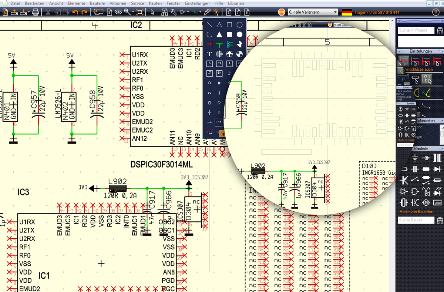Select the text tool in drawing palette
This screenshot has width=444, height=292.
[x=209, y=54]
